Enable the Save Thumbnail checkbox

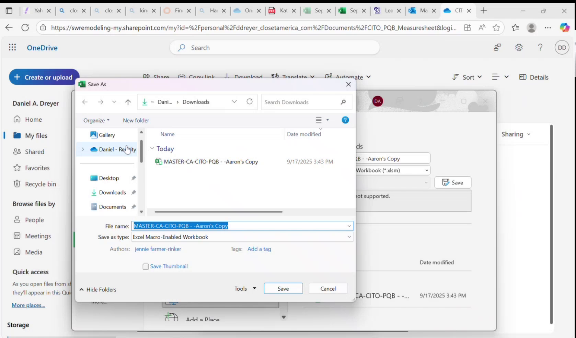[x=146, y=266]
